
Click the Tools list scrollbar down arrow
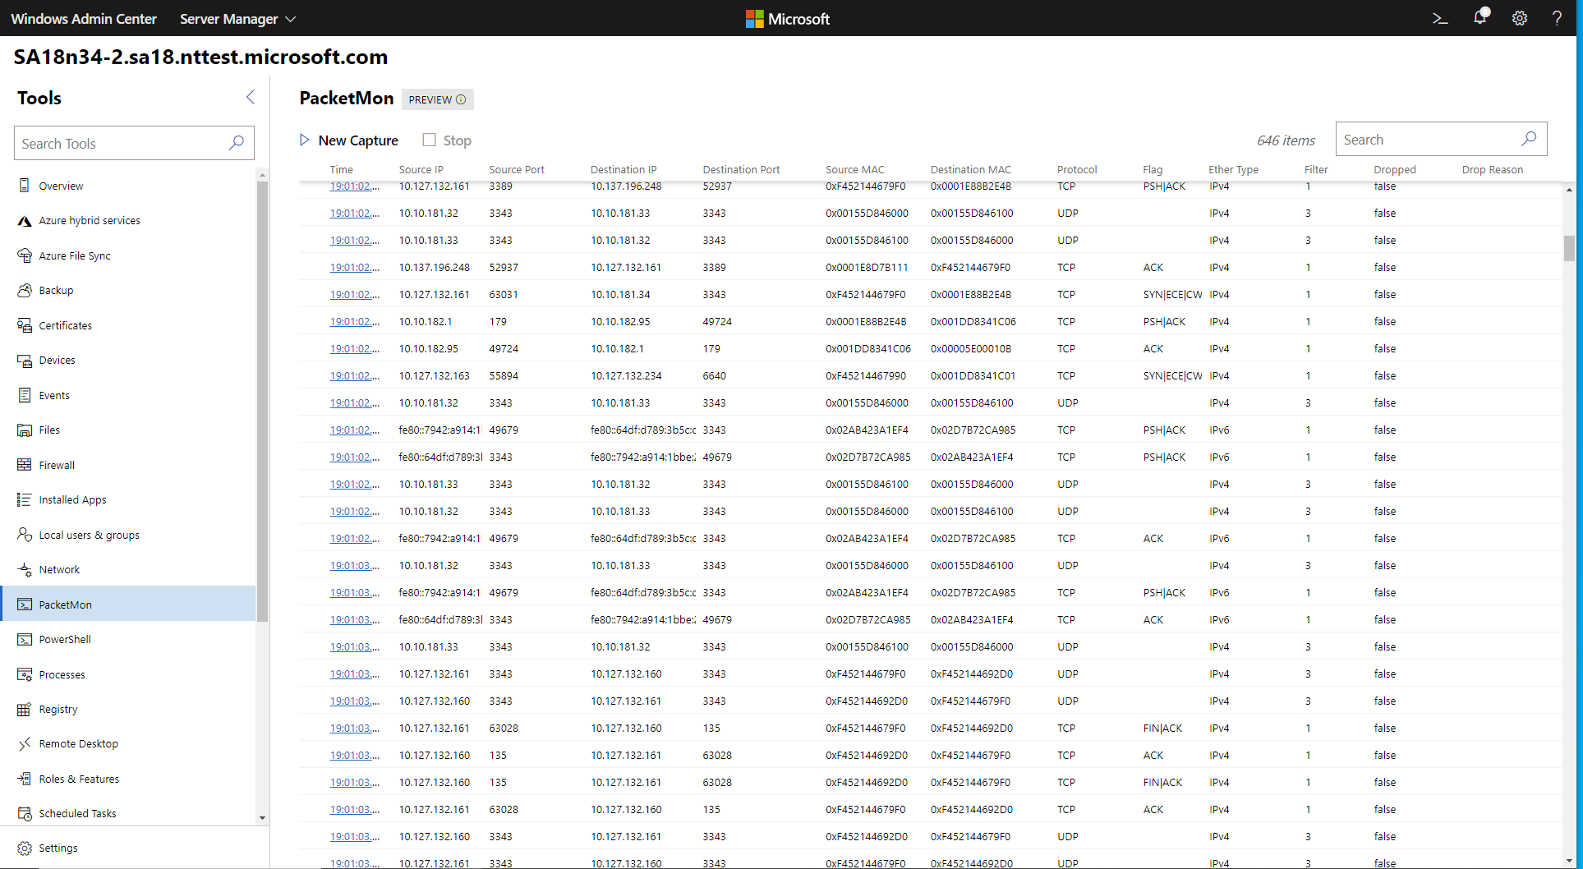(262, 818)
